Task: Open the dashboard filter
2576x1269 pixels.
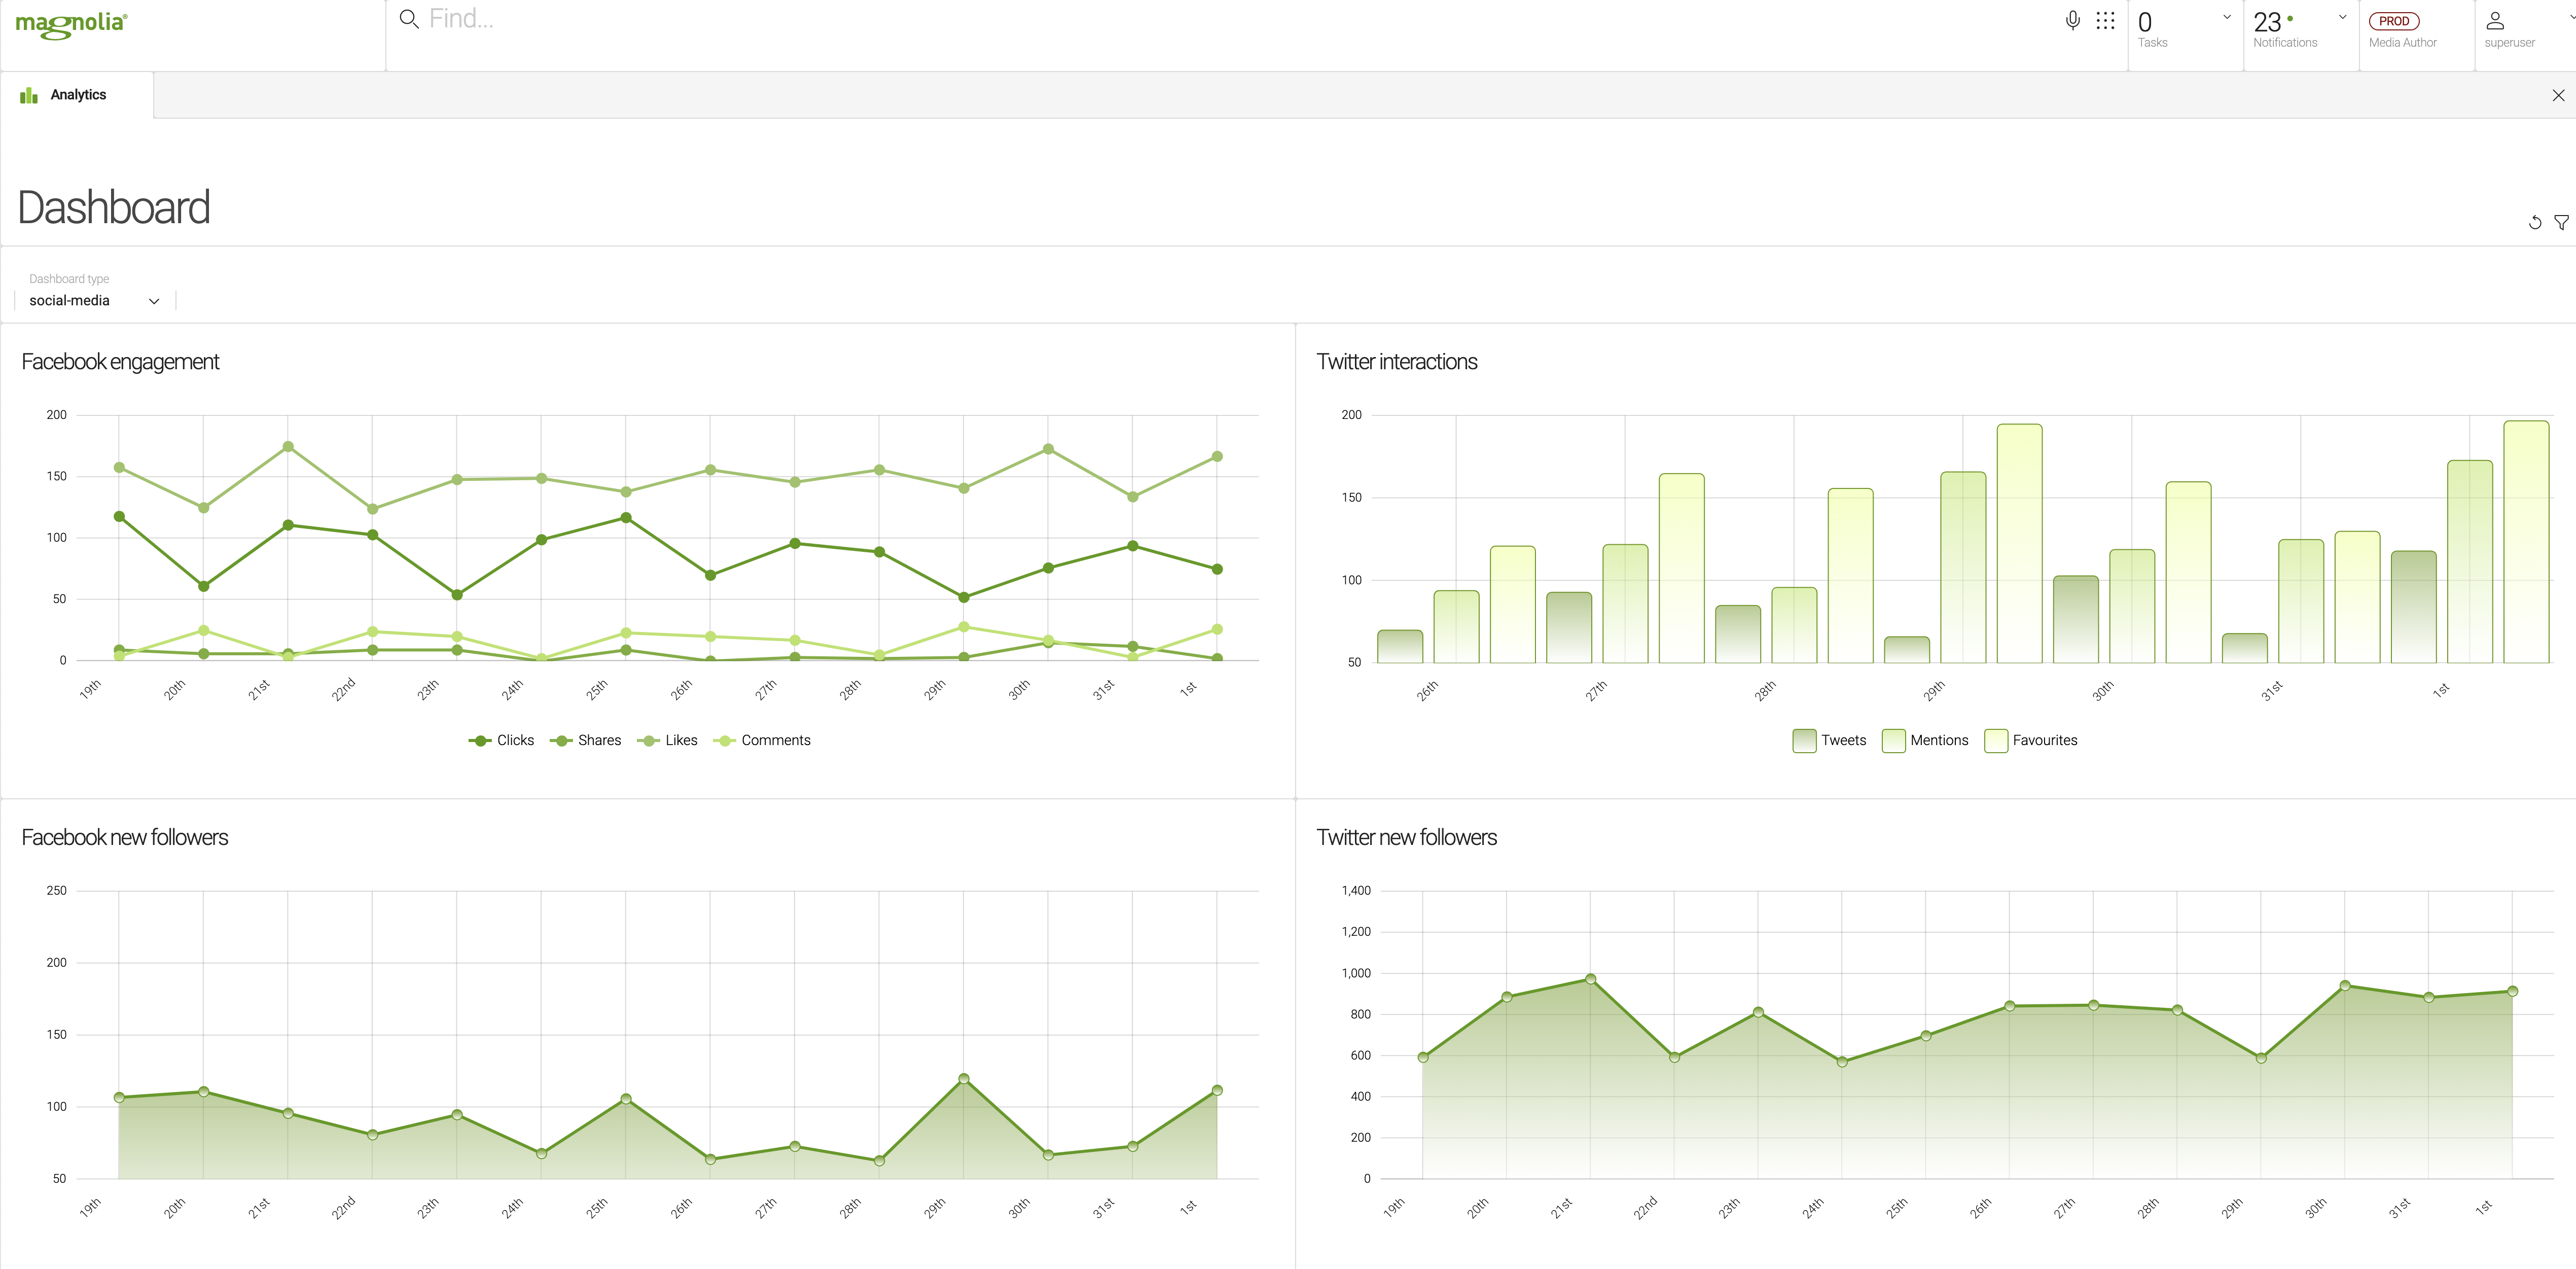Action: click(2562, 222)
